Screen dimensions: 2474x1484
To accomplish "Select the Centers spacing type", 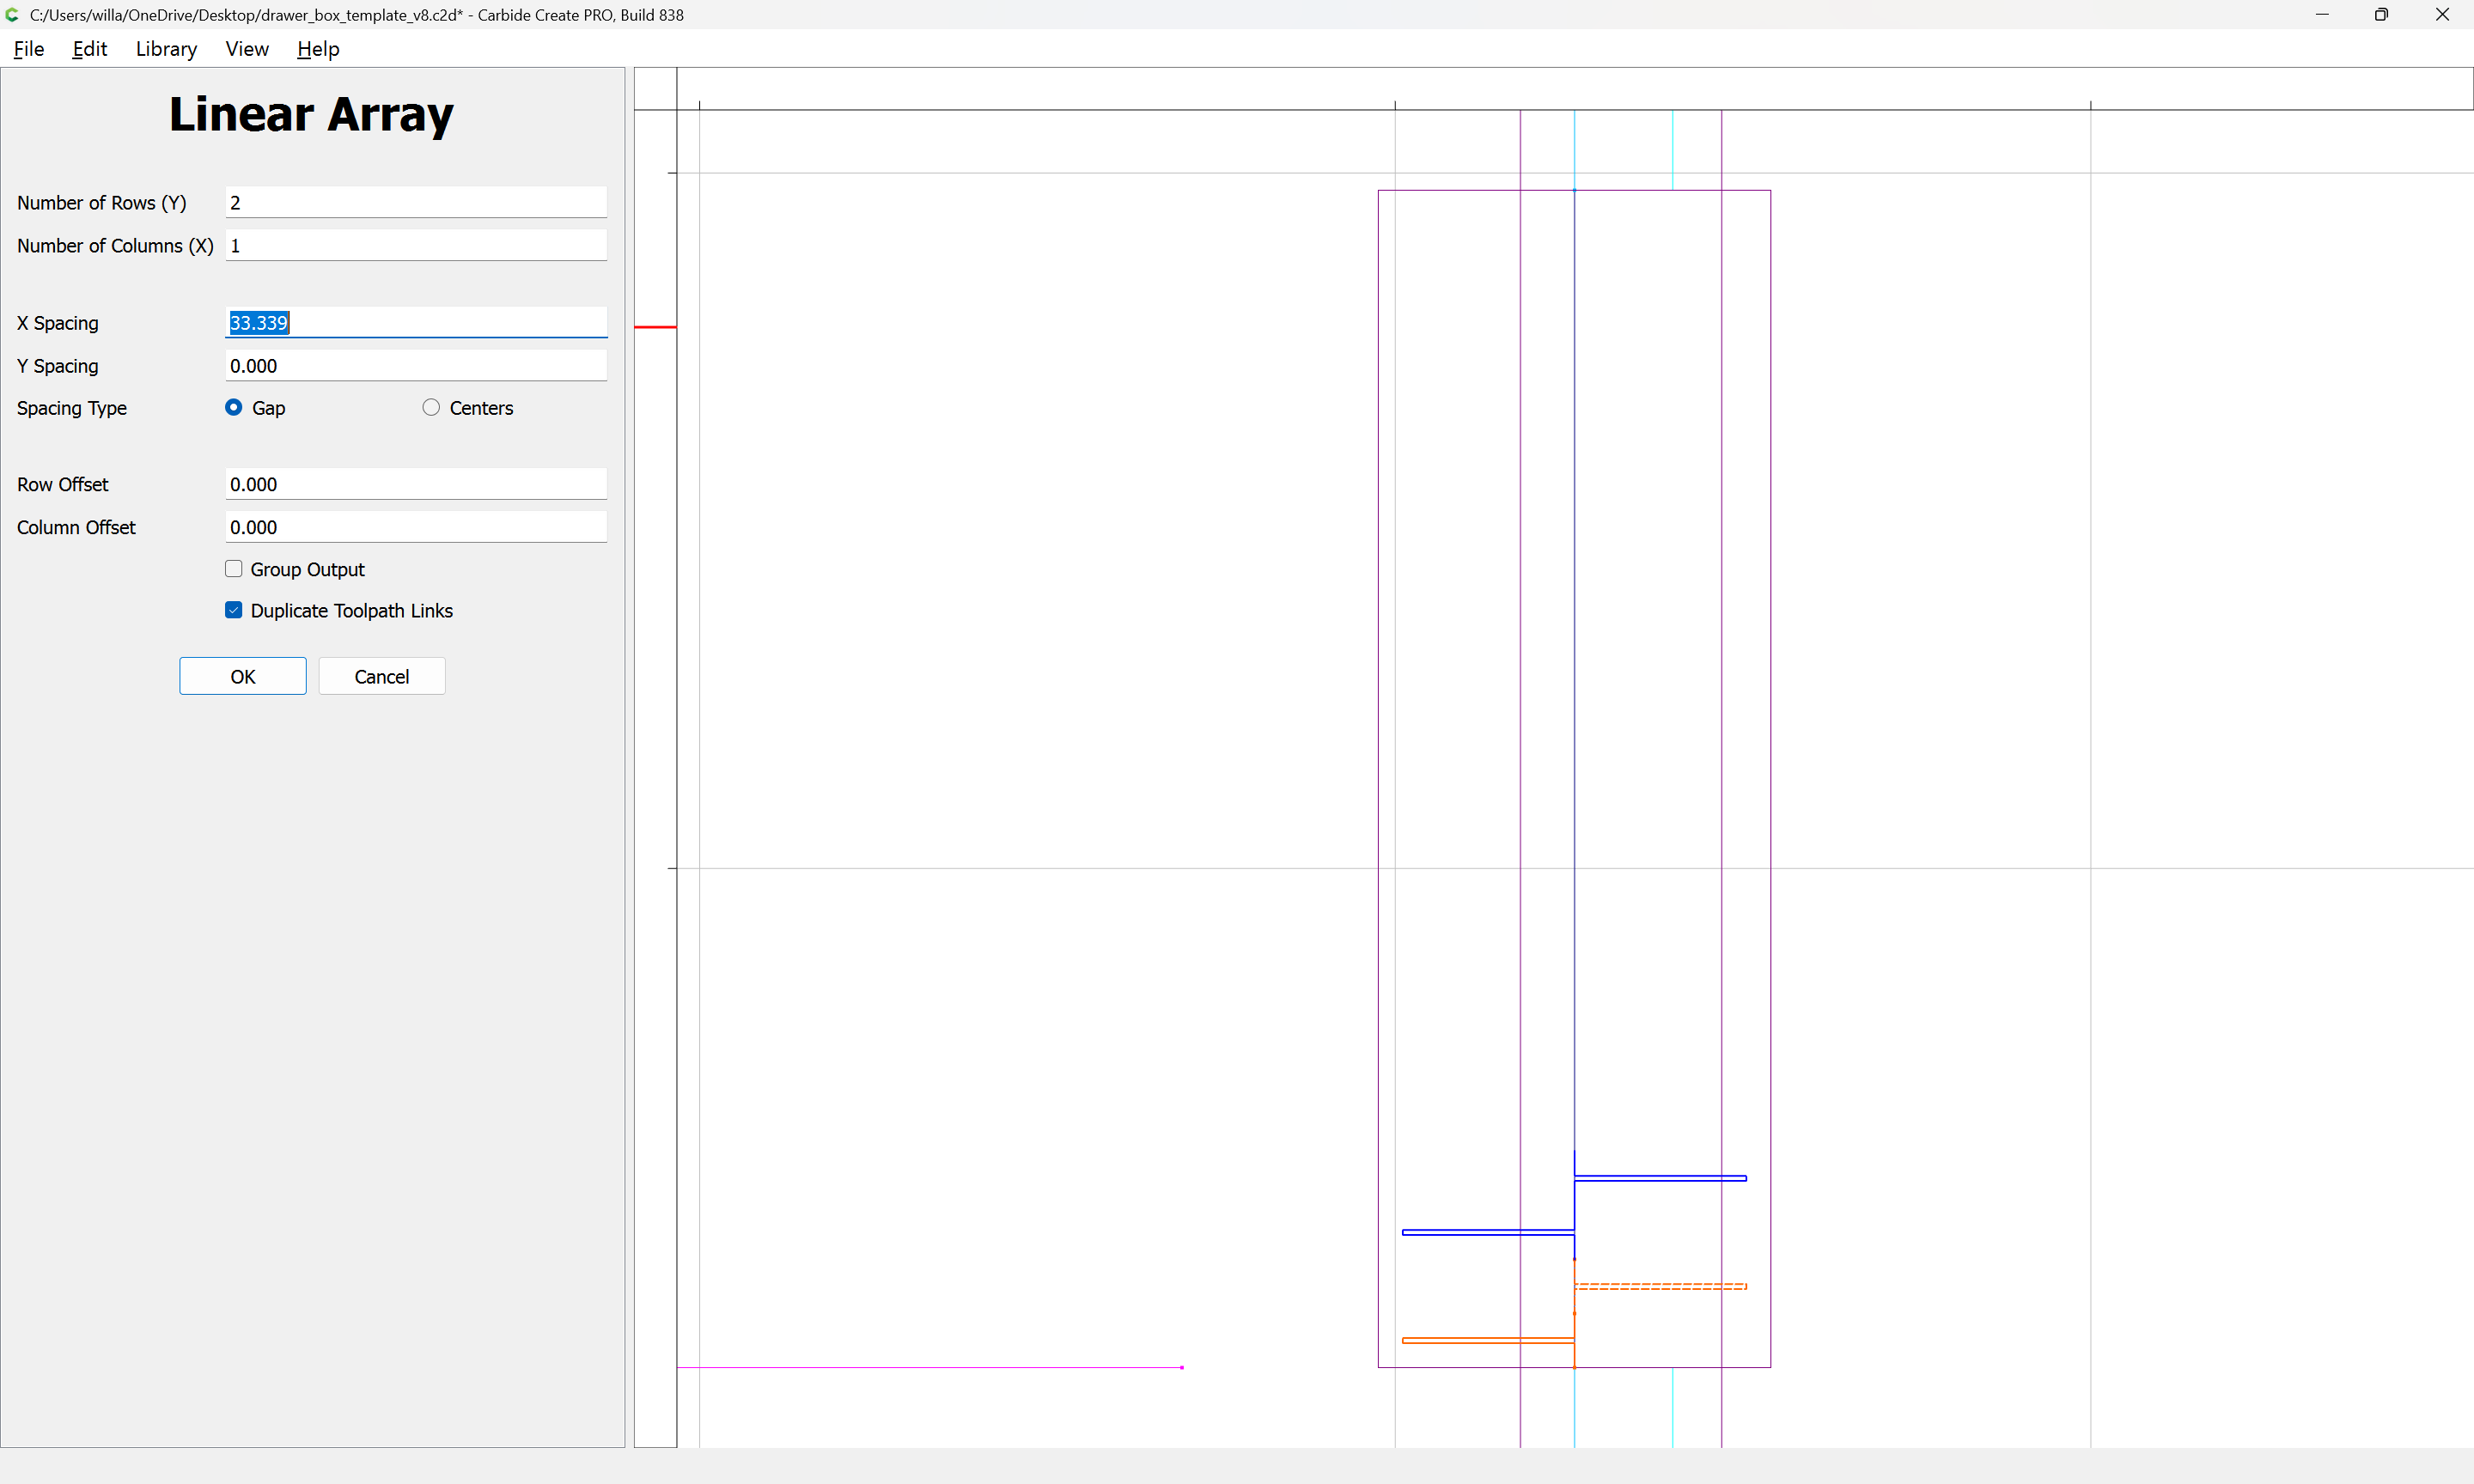I will pos(431,407).
